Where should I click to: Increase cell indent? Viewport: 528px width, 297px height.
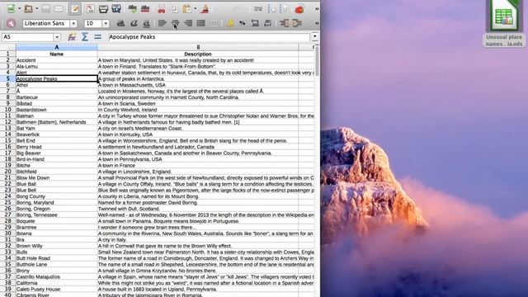pos(297,23)
